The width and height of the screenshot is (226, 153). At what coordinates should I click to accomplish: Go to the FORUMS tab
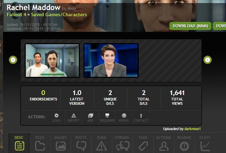coord(122,143)
